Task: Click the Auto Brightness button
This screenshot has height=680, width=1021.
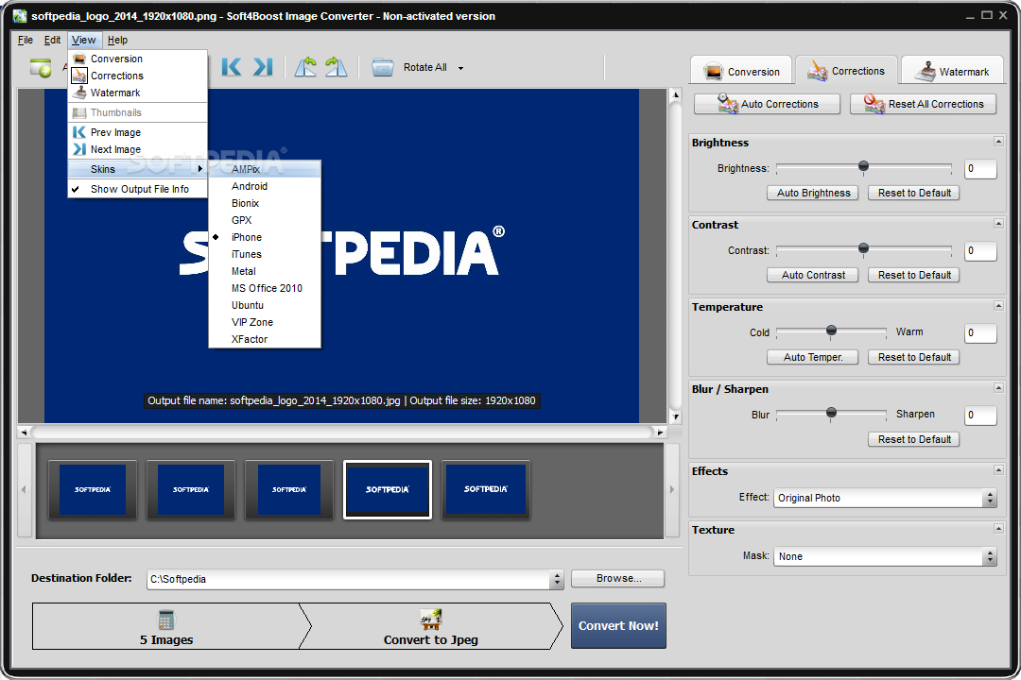Action: tap(813, 194)
